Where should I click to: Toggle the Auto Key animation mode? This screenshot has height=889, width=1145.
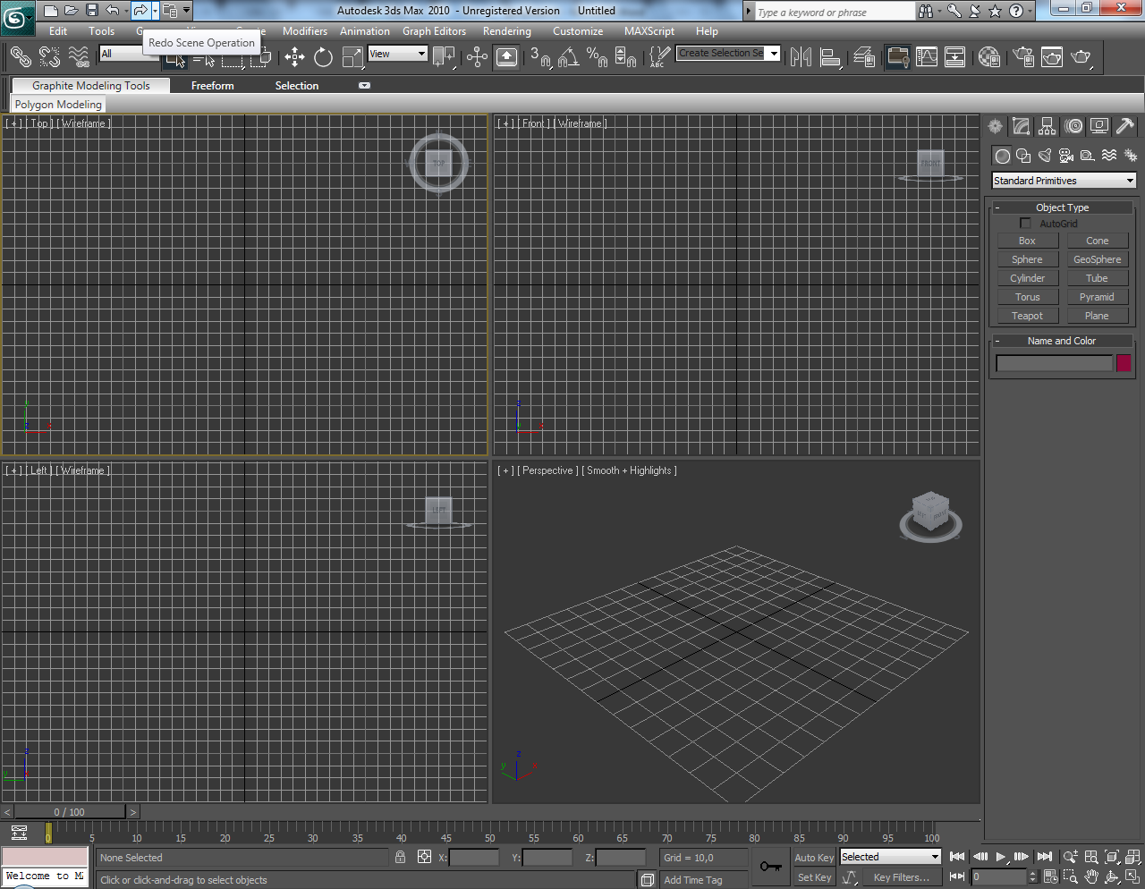[x=813, y=857]
